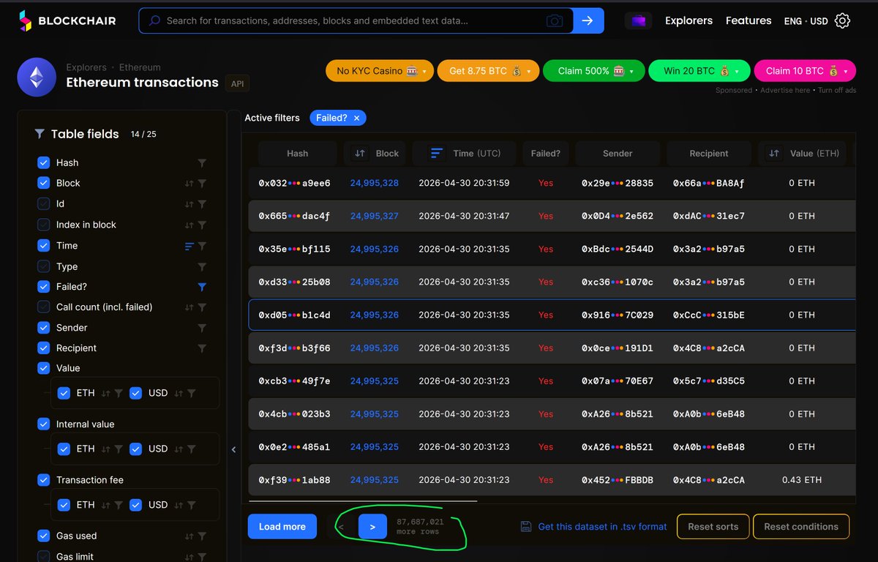This screenshot has width=878, height=562.
Task: Filter by Recipient funnel icon
Action: 202,348
